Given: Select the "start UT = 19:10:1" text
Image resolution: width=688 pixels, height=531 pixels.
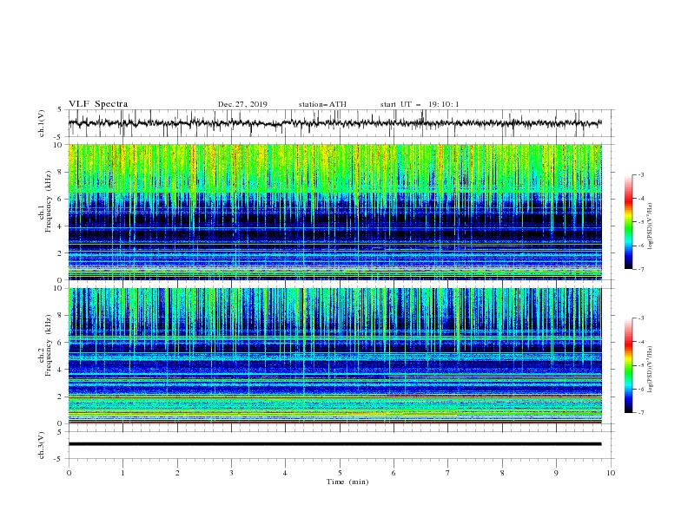Looking at the screenshot, I should [420, 104].
